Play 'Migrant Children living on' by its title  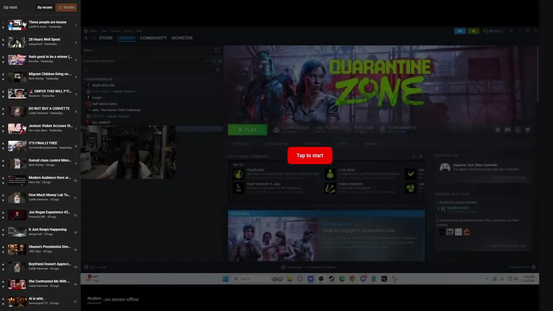[x=50, y=74]
